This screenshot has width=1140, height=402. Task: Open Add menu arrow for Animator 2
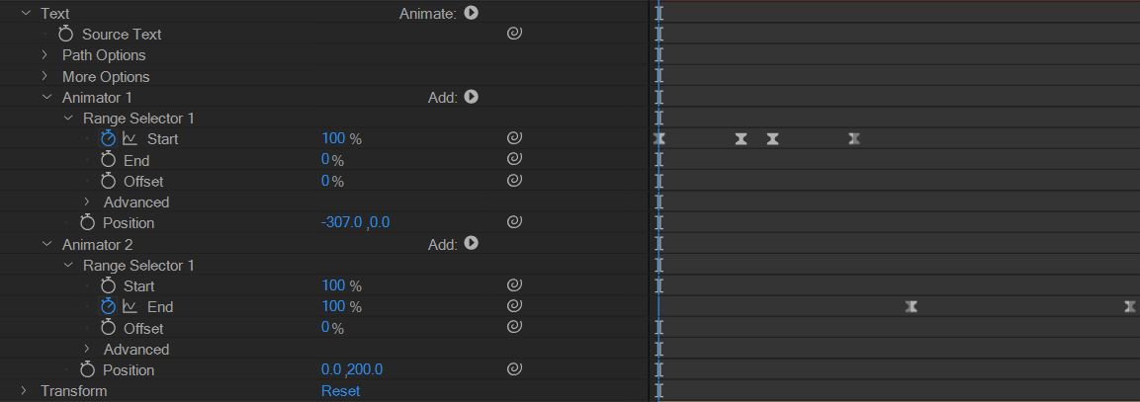tap(471, 243)
